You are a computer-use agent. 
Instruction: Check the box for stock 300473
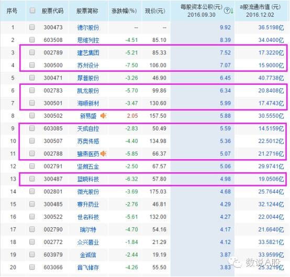pos(32,27)
